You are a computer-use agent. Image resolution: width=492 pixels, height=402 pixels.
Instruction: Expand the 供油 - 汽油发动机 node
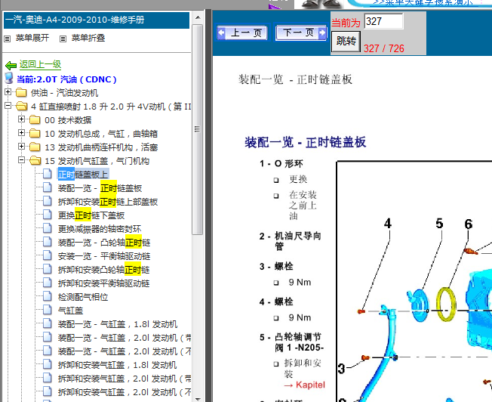(8, 92)
